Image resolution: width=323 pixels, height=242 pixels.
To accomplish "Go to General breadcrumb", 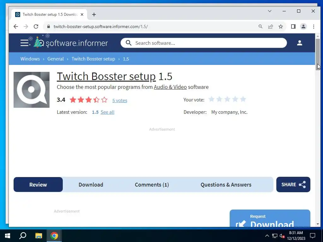I will [56, 59].
